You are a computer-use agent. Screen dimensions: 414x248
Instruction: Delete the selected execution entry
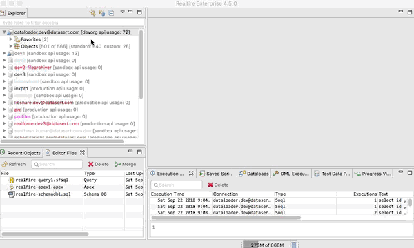(218, 185)
